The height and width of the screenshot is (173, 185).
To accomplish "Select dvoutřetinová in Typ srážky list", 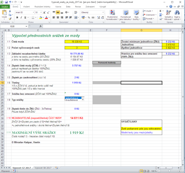I will 72,100.
